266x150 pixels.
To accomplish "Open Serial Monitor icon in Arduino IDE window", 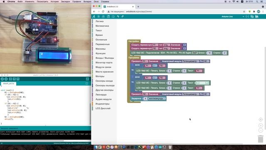I will [x=87, y=79].
